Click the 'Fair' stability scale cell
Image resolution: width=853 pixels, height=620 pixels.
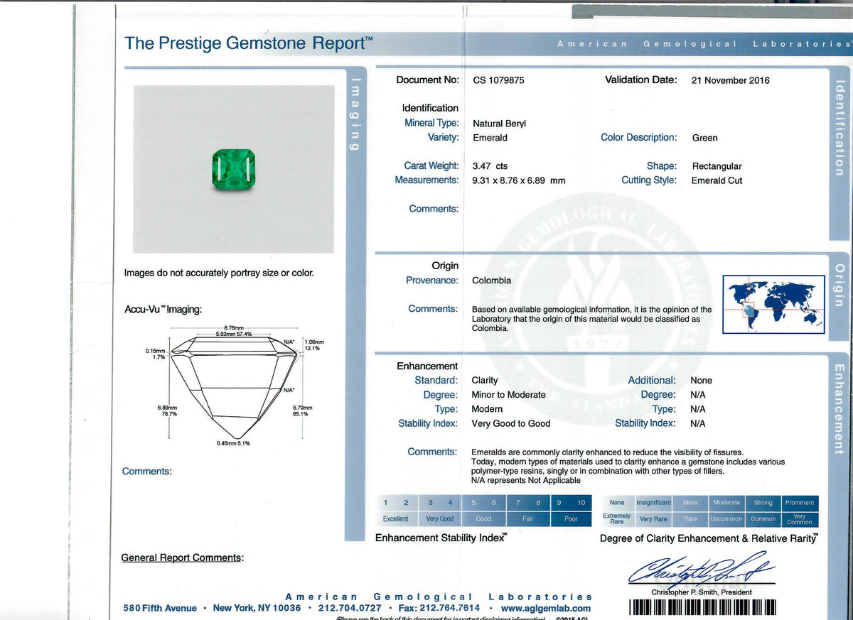click(528, 519)
